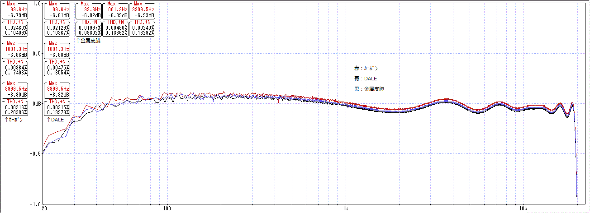Screen dimensions: 590x213
Task: Select the Max box reading -6.86dB
Action: pos(14,50)
